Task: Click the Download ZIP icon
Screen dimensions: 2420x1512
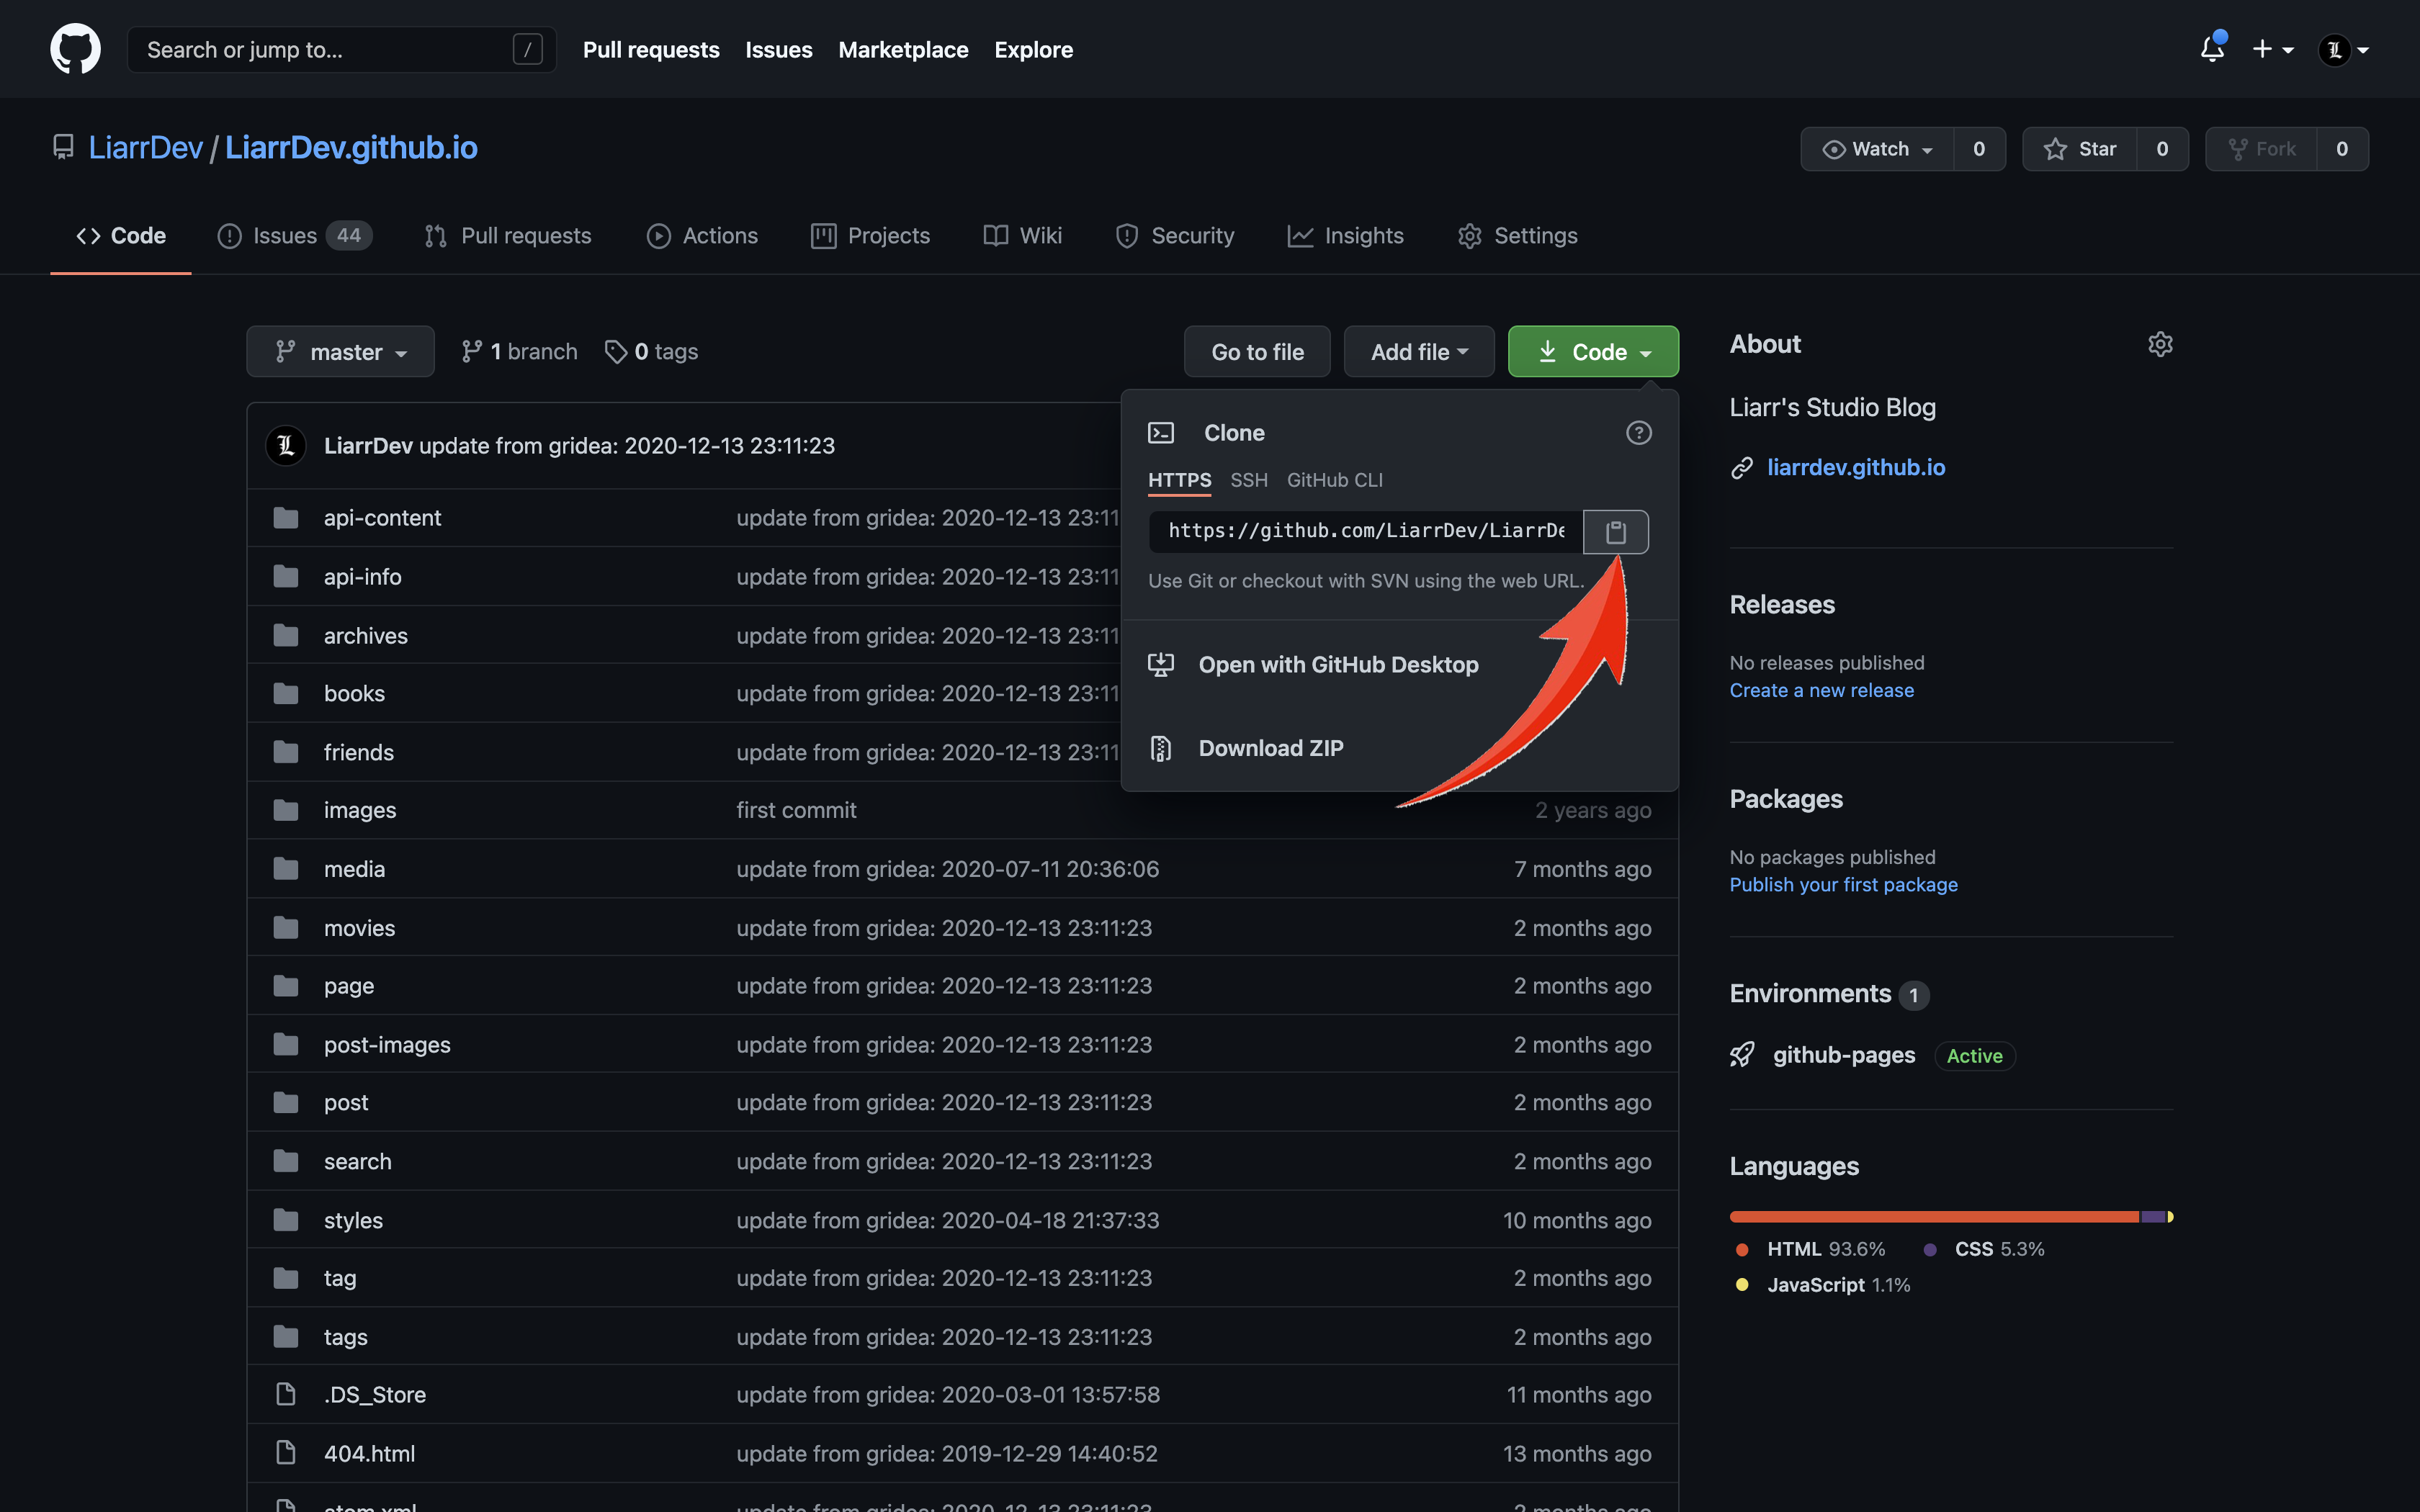Action: click(1160, 747)
